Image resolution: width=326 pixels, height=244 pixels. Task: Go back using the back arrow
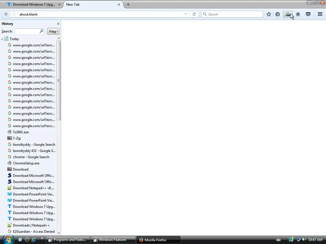(6, 14)
